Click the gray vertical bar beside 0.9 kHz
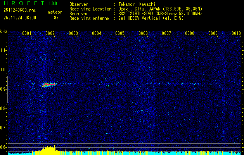Viewport: 244px width, 155px height. [7, 90]
